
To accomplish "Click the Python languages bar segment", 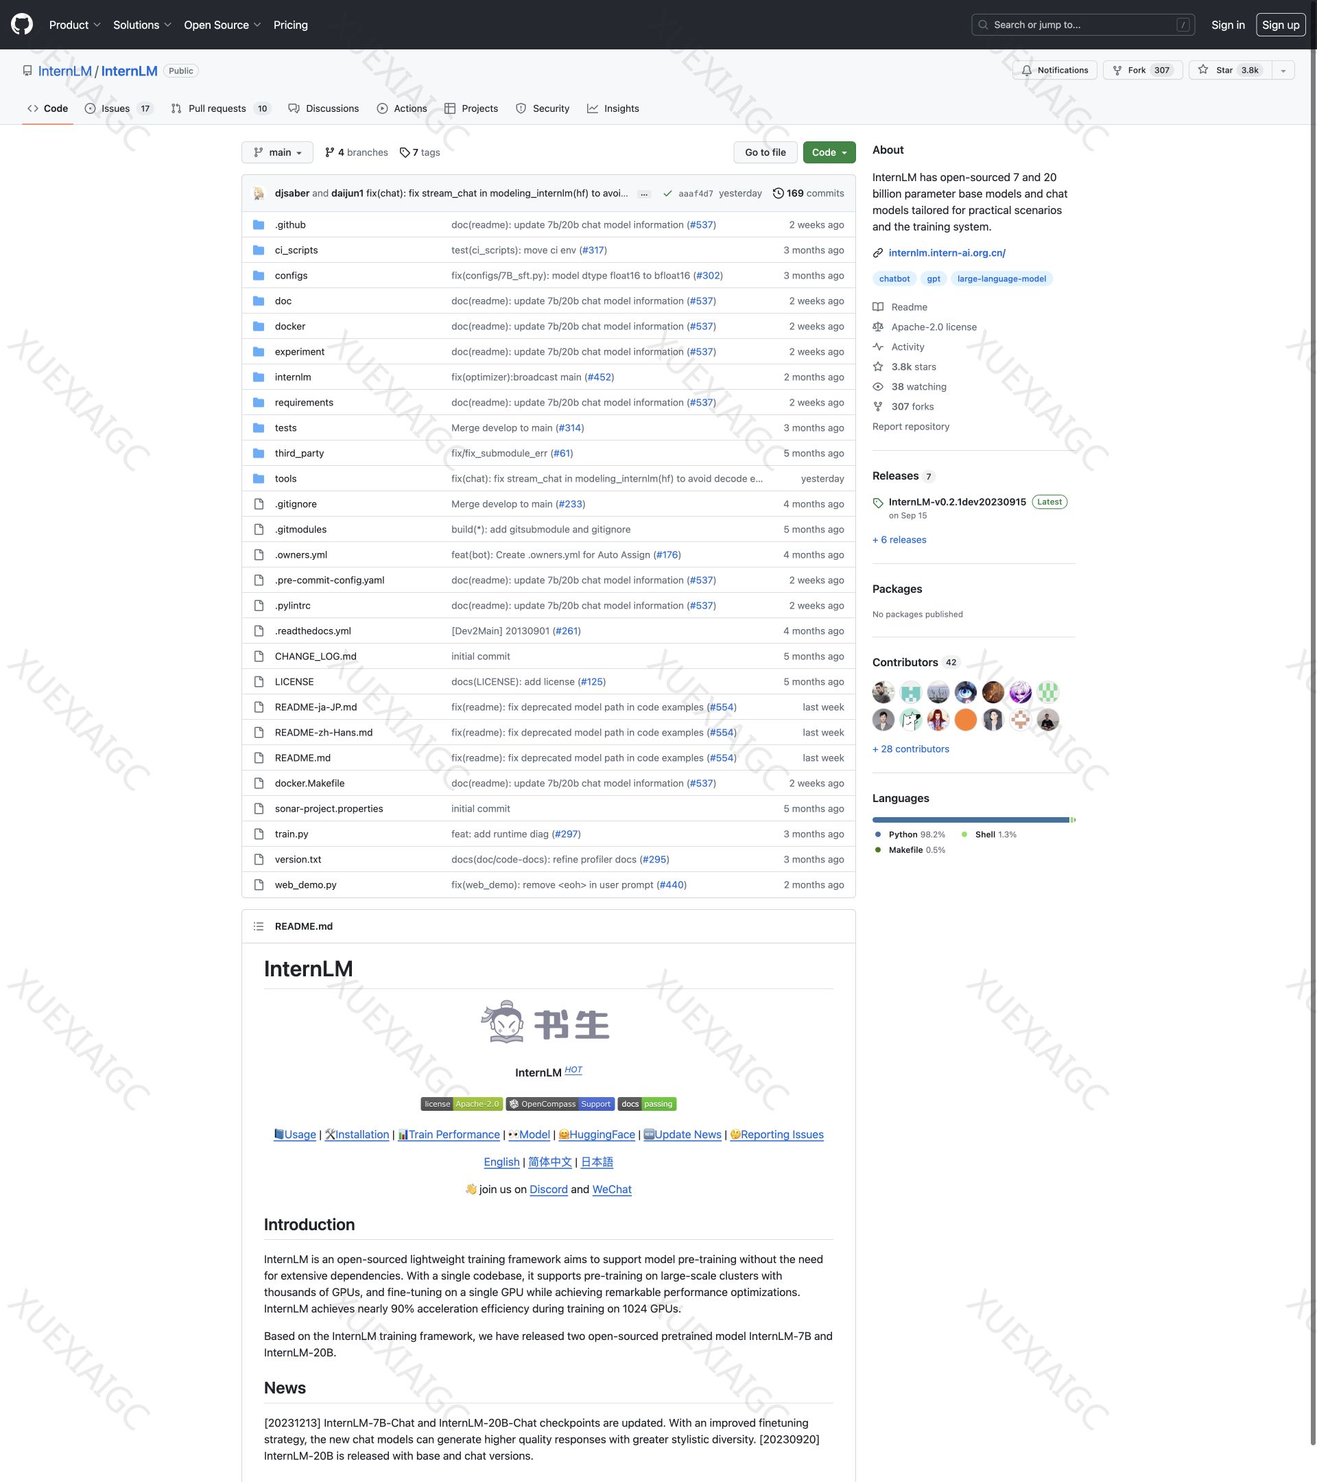I will click(970, 820).
